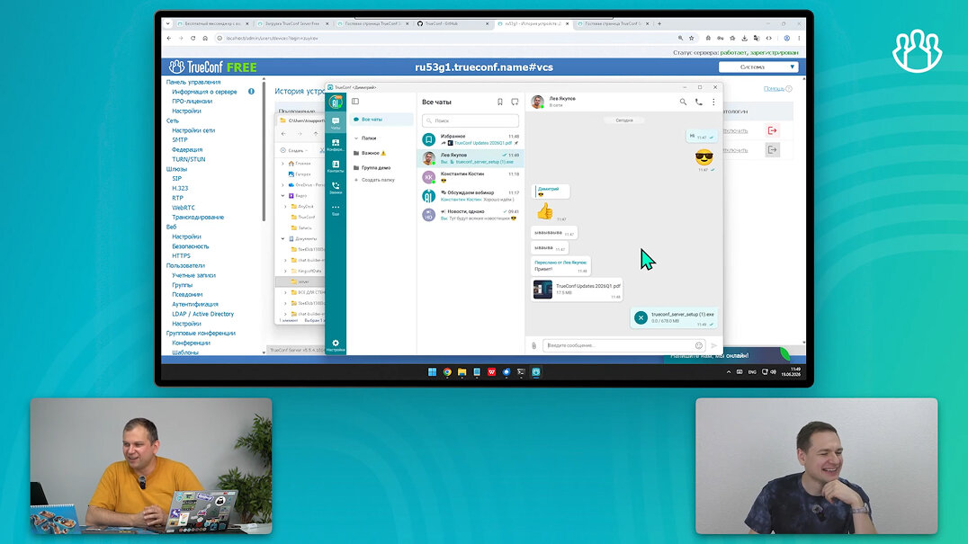Viewport: 968px width, 544px height.
Task: Switch to the Загрузка TrueConf Server Free tab
Action: tap(292, 23)
